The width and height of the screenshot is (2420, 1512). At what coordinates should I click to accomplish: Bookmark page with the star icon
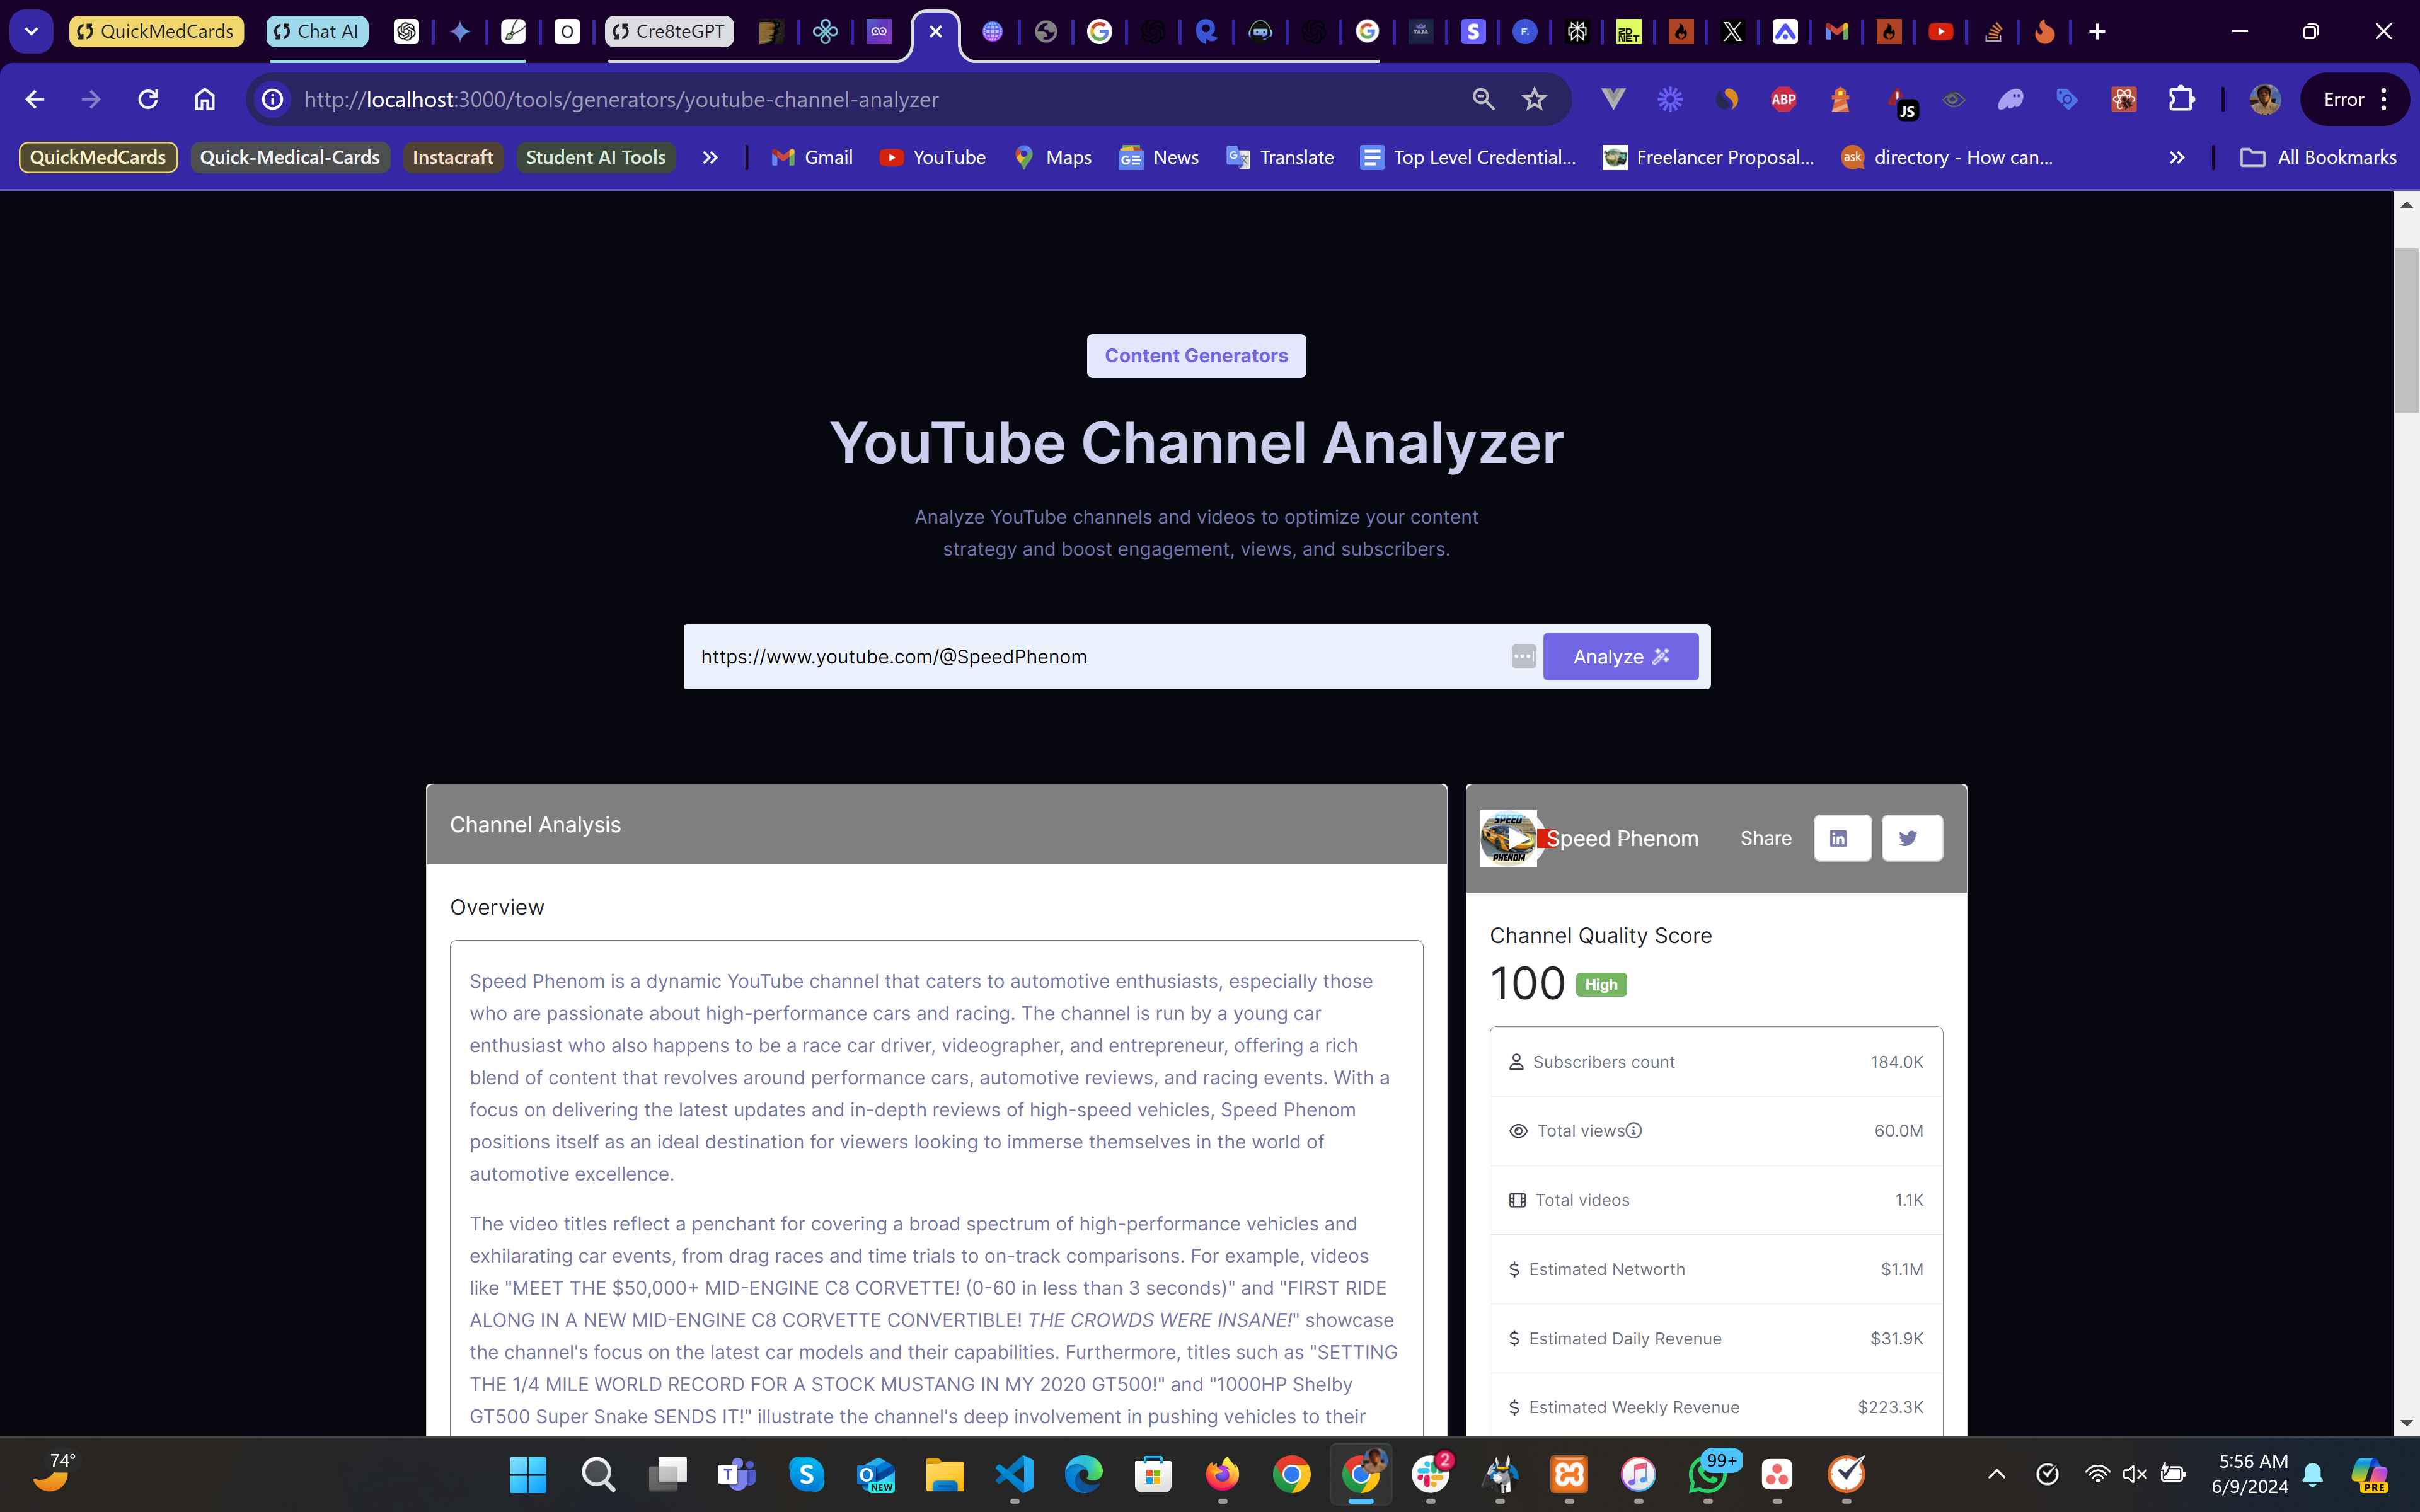(1534, 99)
